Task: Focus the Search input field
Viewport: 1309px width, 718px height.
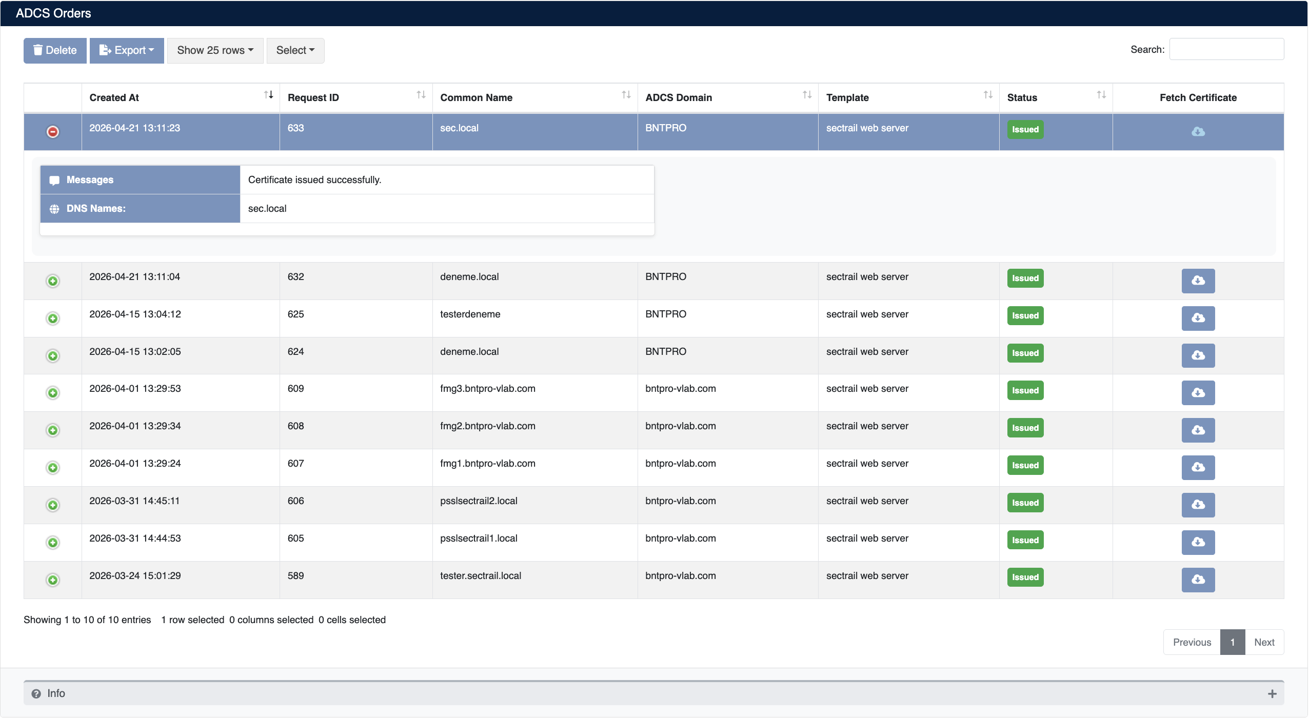Action: pos(1226,49)
